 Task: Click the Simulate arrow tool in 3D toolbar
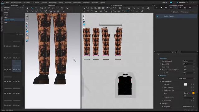coord(27,8)
